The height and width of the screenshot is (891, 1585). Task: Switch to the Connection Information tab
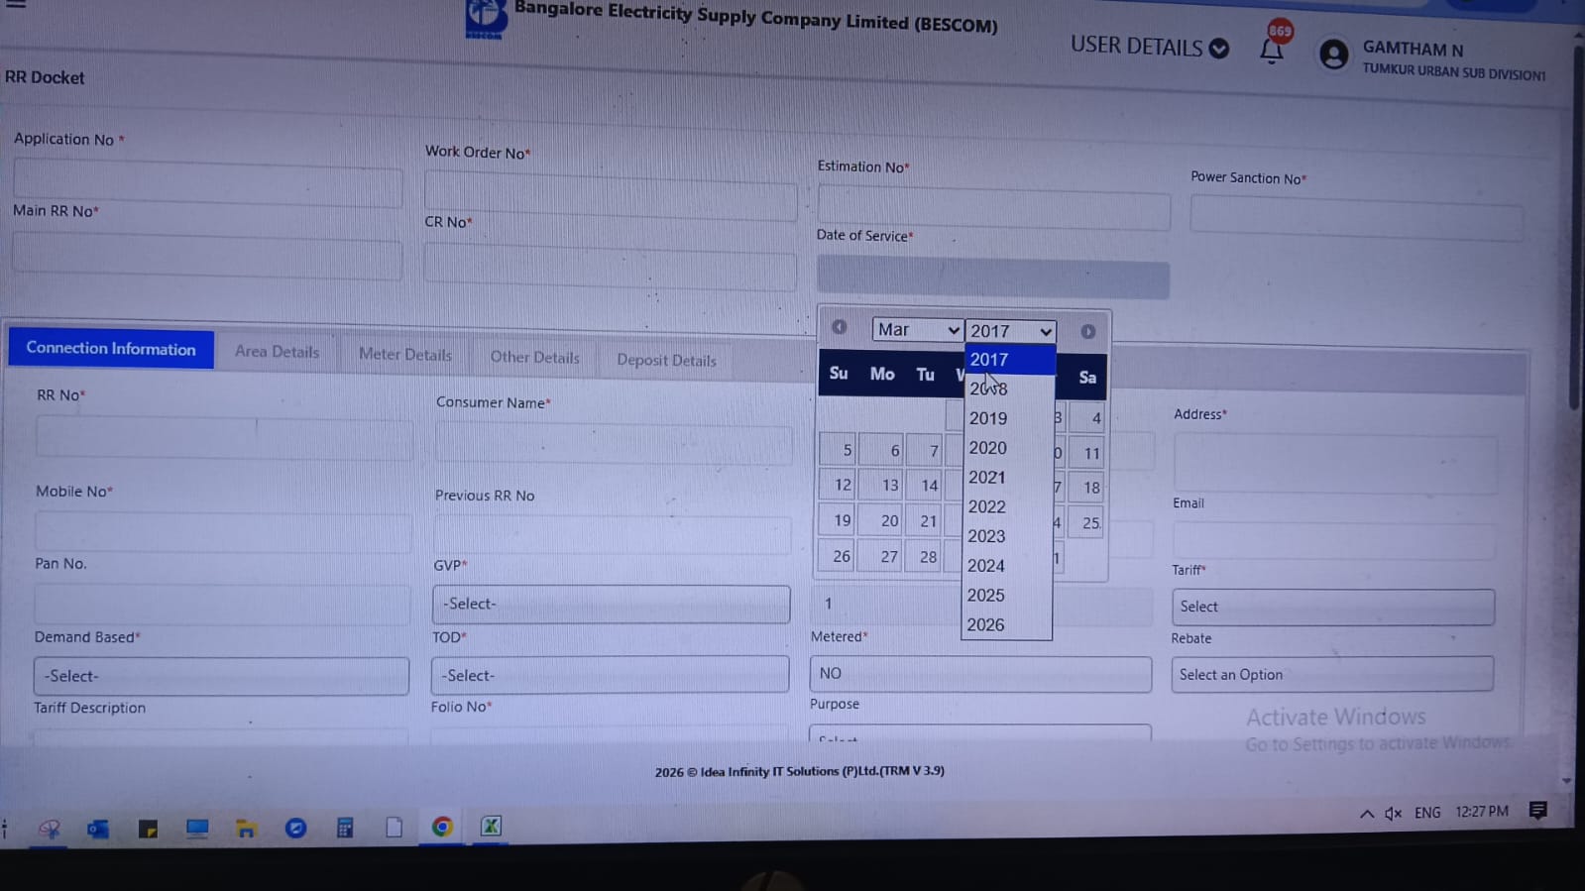(111, 349)
